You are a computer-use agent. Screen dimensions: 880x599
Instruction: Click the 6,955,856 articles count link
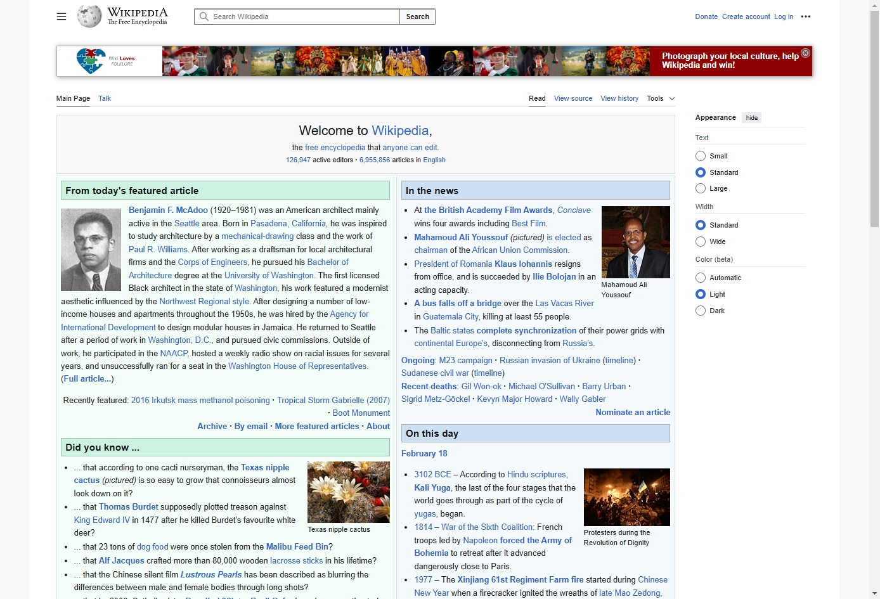coord(375,160)
